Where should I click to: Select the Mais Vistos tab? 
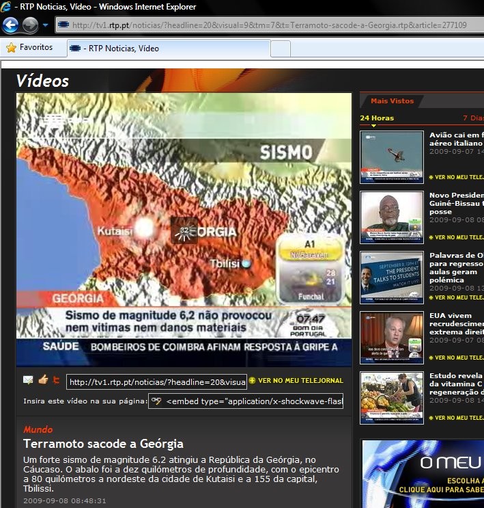pos(392,101)
